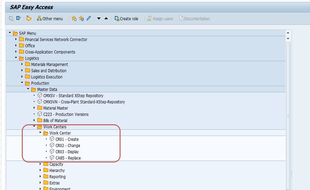The image size is (310, 190).
Task: Click the CR01 transaction cube icon
Action: tap(52, 139)
